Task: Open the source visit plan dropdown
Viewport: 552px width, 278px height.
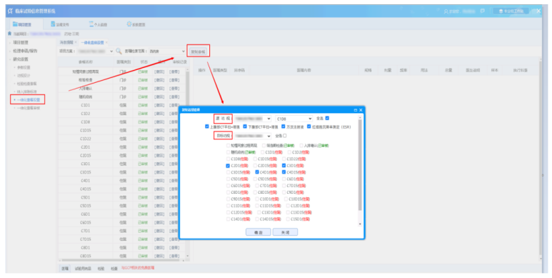Action: coord(253,119)
